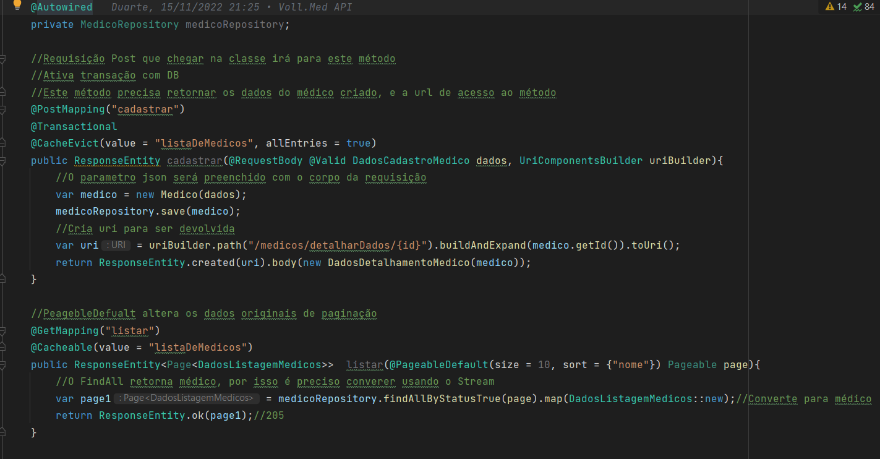Screen dimensions: 880x459
Task: Place cursor on @Autowired annotation
Action: (x=62, y=7)
